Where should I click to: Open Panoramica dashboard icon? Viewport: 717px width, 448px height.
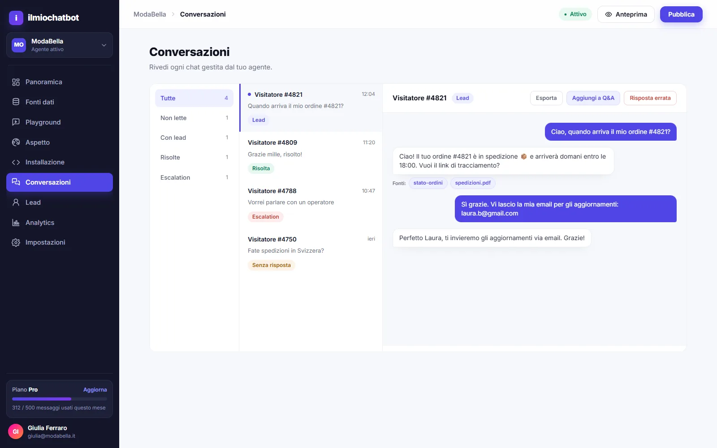click(x=16, y=82)
